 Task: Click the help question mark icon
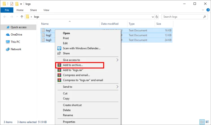pyautogui.click(x=207, y=10)
